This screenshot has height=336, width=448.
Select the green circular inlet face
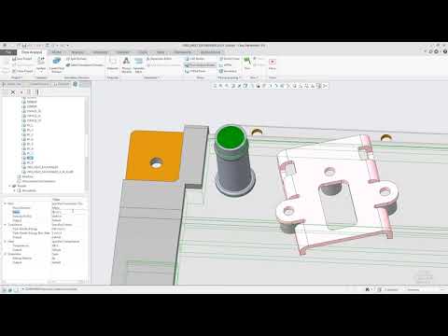(x=231, y=137)
